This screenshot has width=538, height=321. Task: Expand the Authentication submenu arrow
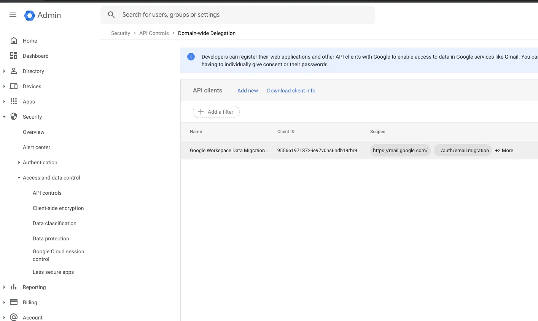(19, 162)
